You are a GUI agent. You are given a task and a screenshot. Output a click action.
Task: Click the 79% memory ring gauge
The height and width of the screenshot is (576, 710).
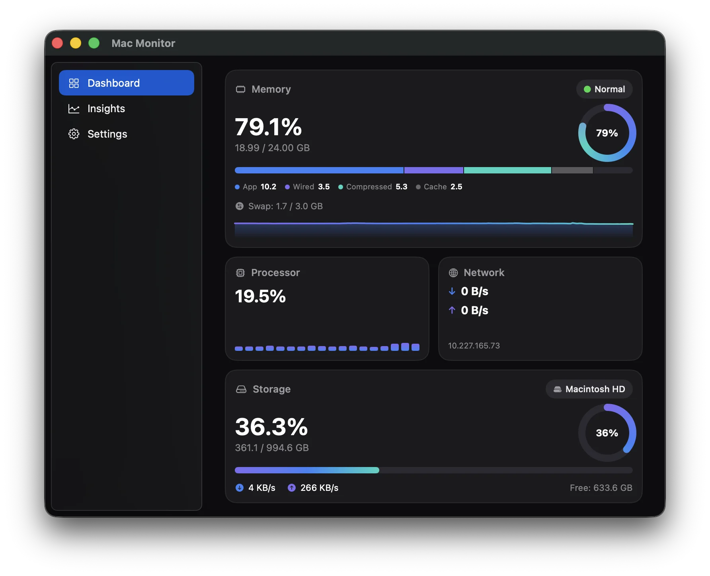pos(607,133)
